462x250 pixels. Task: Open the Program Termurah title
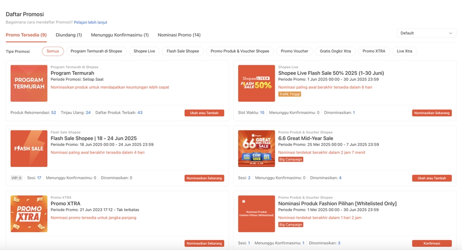73,73
